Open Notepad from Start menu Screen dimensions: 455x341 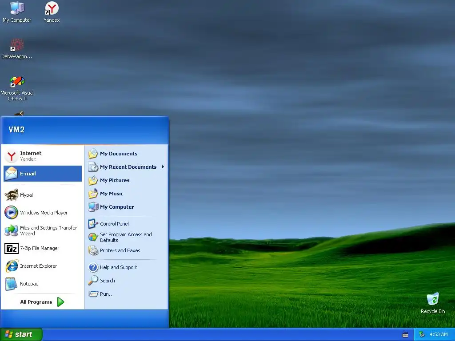tap(43, 284)
